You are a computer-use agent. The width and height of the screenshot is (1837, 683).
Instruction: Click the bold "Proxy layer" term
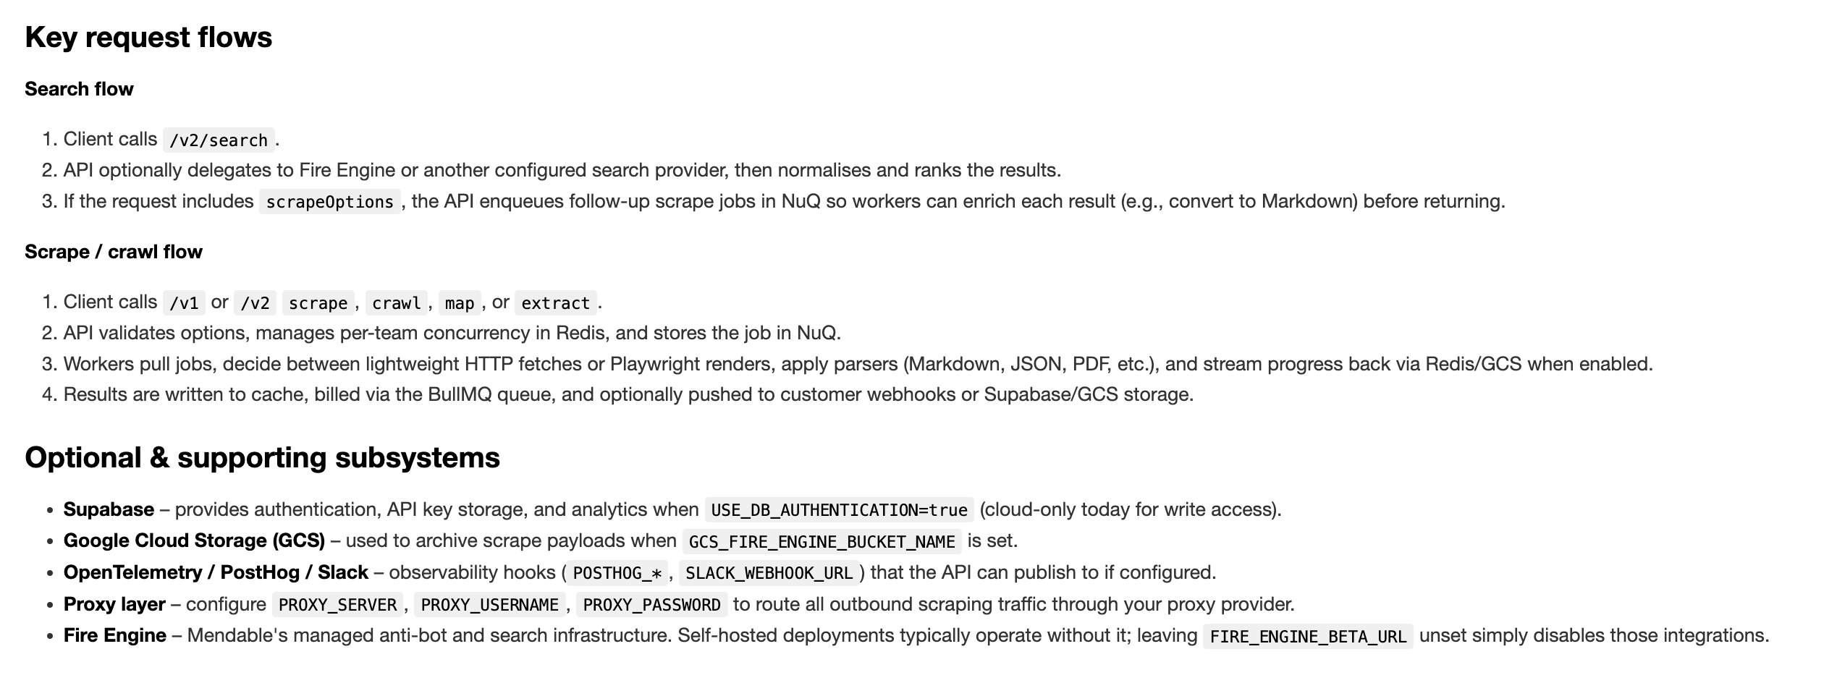click(x=114, y=604)
